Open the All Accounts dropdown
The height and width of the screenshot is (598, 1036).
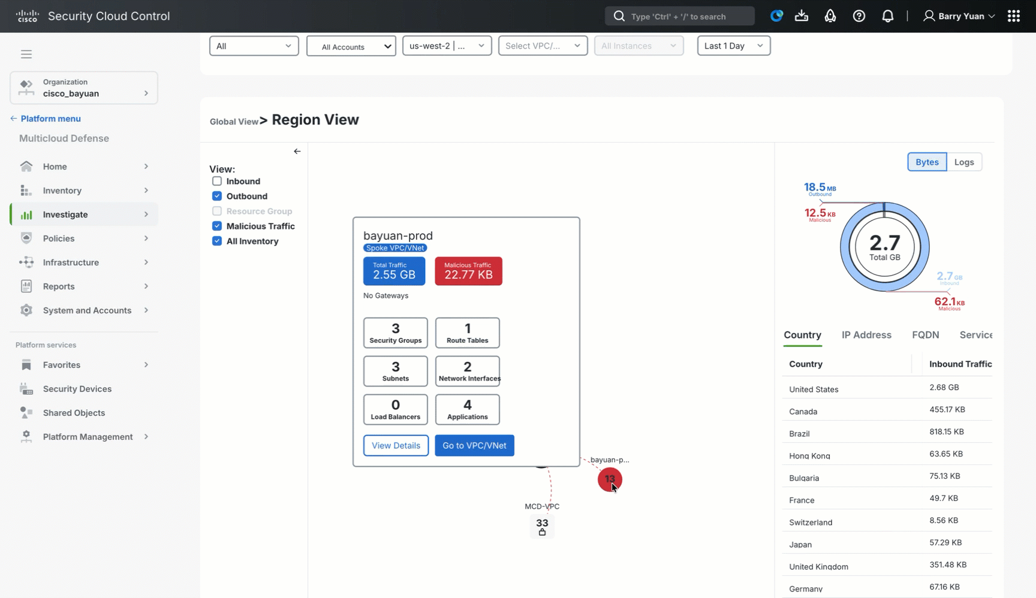click(x=351, y=46)
